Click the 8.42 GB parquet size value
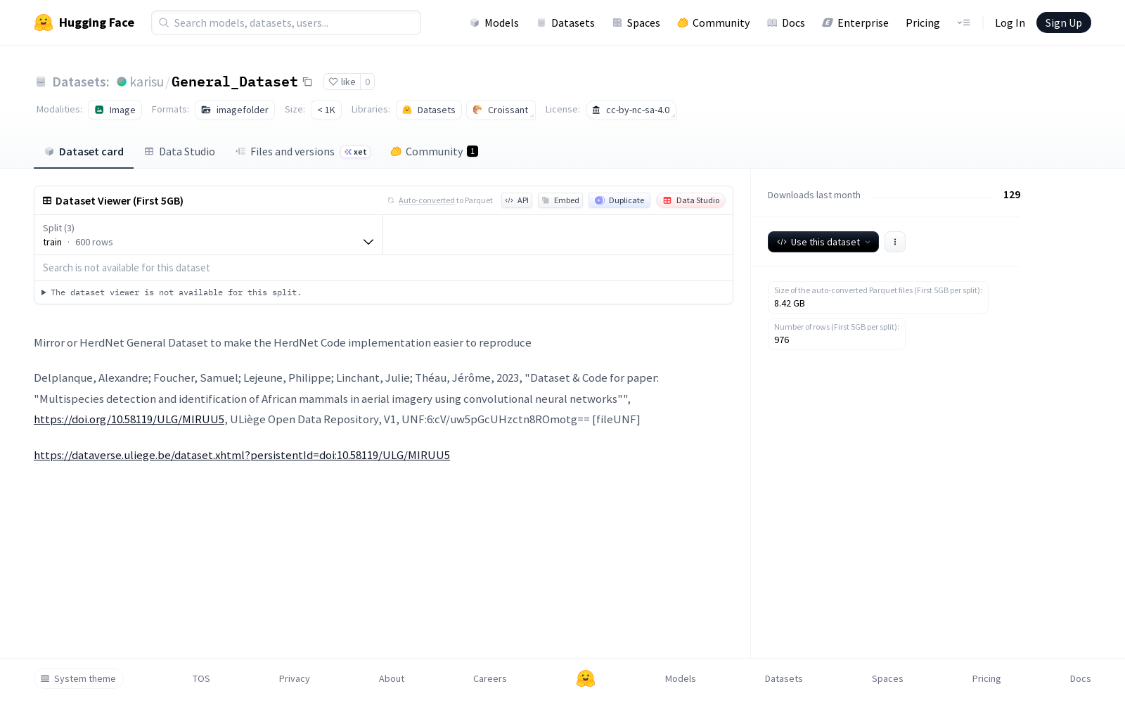The height and width of the screenshot is (703, 1125). click(790, 304)
